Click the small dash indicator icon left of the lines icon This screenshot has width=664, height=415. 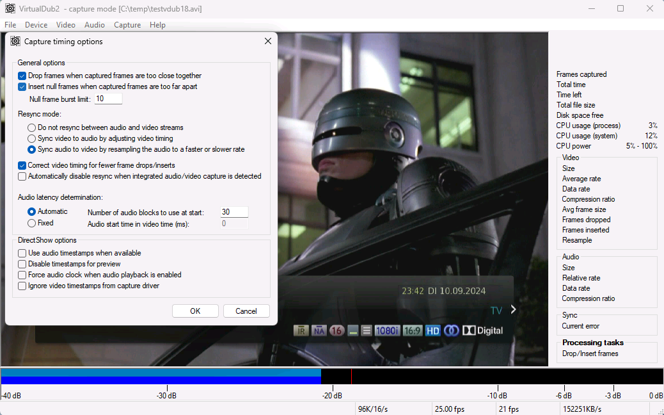(352, 330)
